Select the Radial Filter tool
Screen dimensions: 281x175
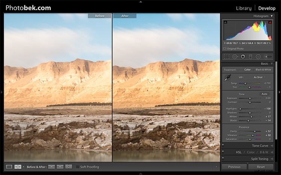coord(258,57)
